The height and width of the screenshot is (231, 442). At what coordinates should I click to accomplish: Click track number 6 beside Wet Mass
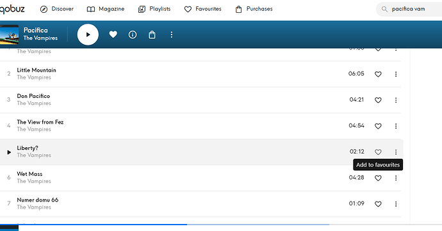click(x=9, y=177)
